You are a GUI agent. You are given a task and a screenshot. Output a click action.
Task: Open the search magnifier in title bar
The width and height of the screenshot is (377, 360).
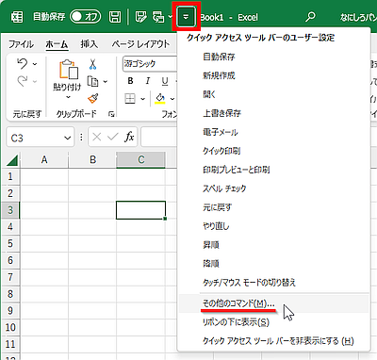pyautogui.click(x=310, y=16)
